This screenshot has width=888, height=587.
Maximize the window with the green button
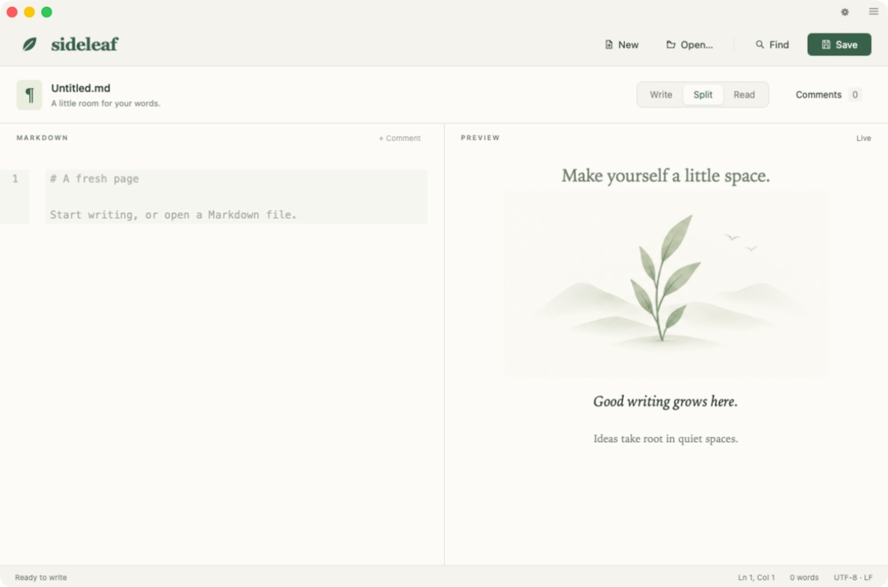tap(47, 12)
